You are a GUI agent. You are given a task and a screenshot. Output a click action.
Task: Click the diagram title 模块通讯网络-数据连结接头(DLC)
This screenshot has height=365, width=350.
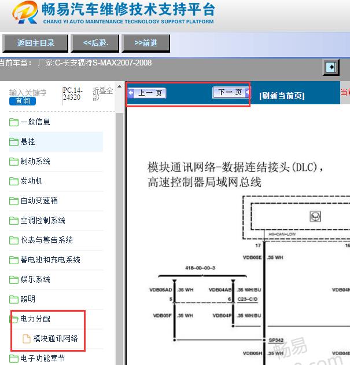point(235,167)
